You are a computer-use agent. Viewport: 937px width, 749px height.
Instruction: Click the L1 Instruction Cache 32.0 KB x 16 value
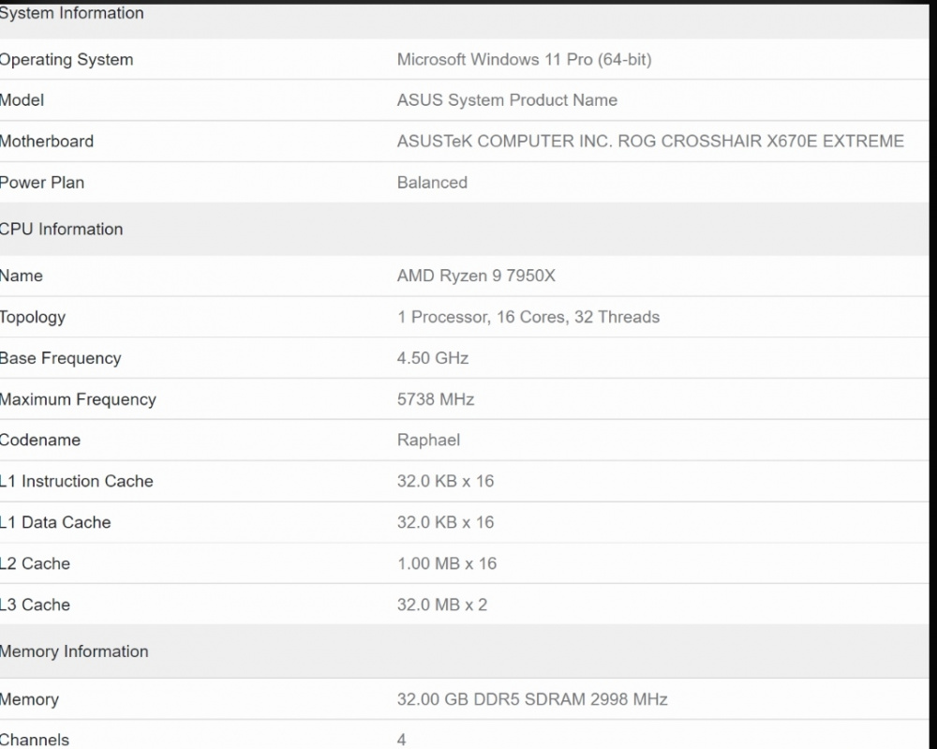[x=446, y=481]
